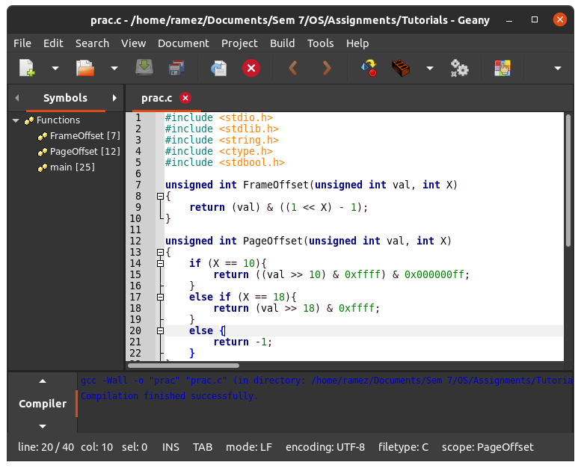Jump to main symbol in sidebar

(x=71, y=167)
